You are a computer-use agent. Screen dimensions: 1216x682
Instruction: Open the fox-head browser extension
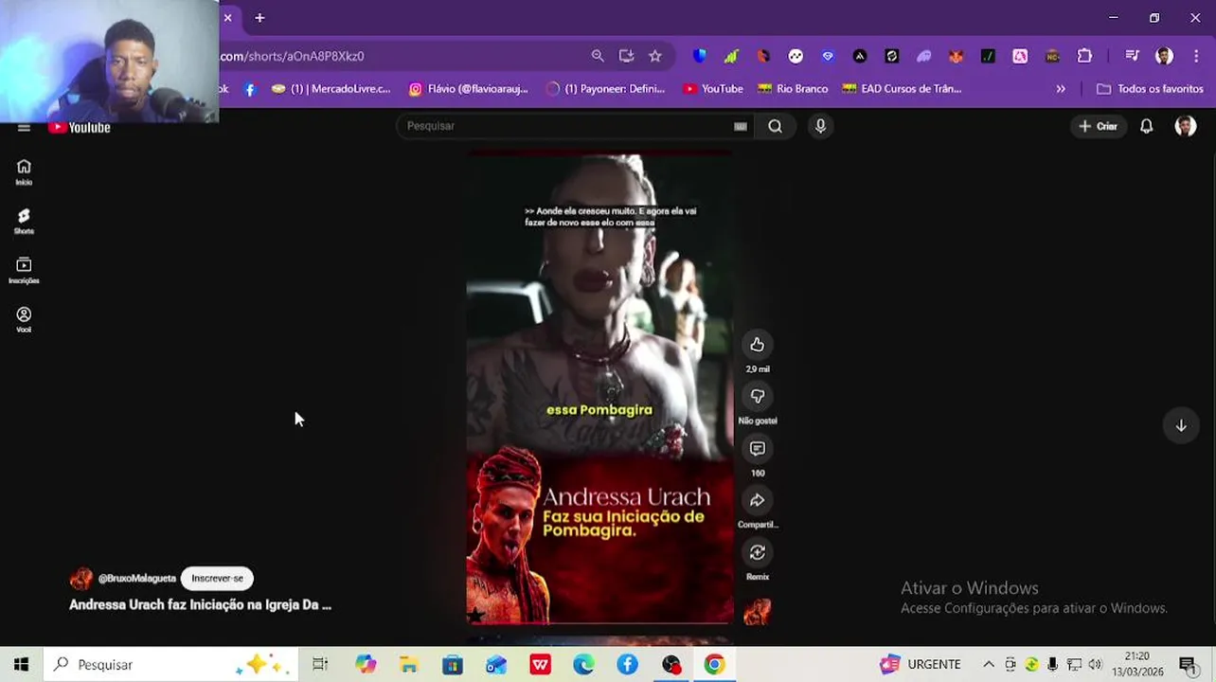pyautogui.click(x=956, y=56)
